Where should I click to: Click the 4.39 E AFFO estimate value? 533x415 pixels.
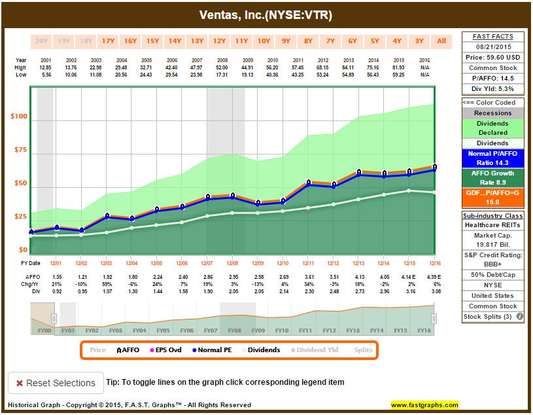(x=434, y=277)
